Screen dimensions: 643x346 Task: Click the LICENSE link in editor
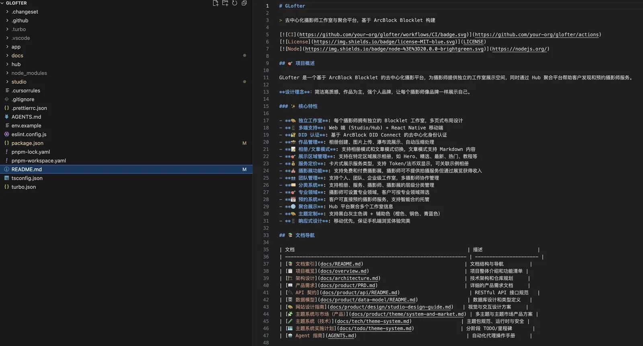(473, 42)
